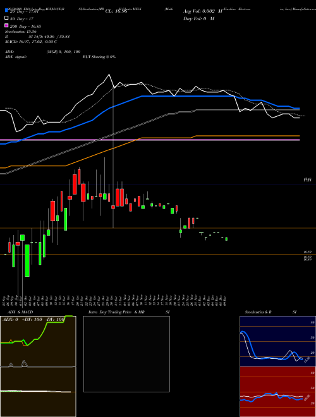Open the blue Stochastics chart panel
Viewport: 316px width, 417px height.
tap(277, 341)
